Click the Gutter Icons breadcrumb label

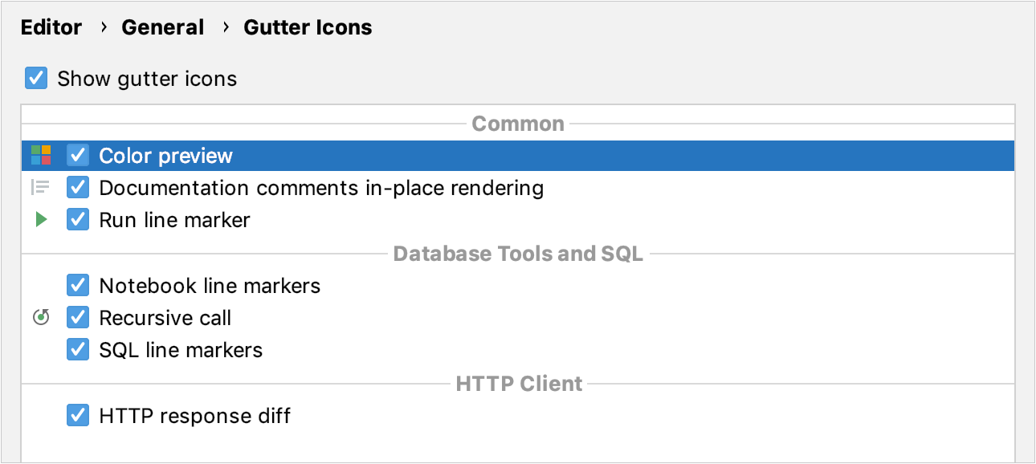308,26
